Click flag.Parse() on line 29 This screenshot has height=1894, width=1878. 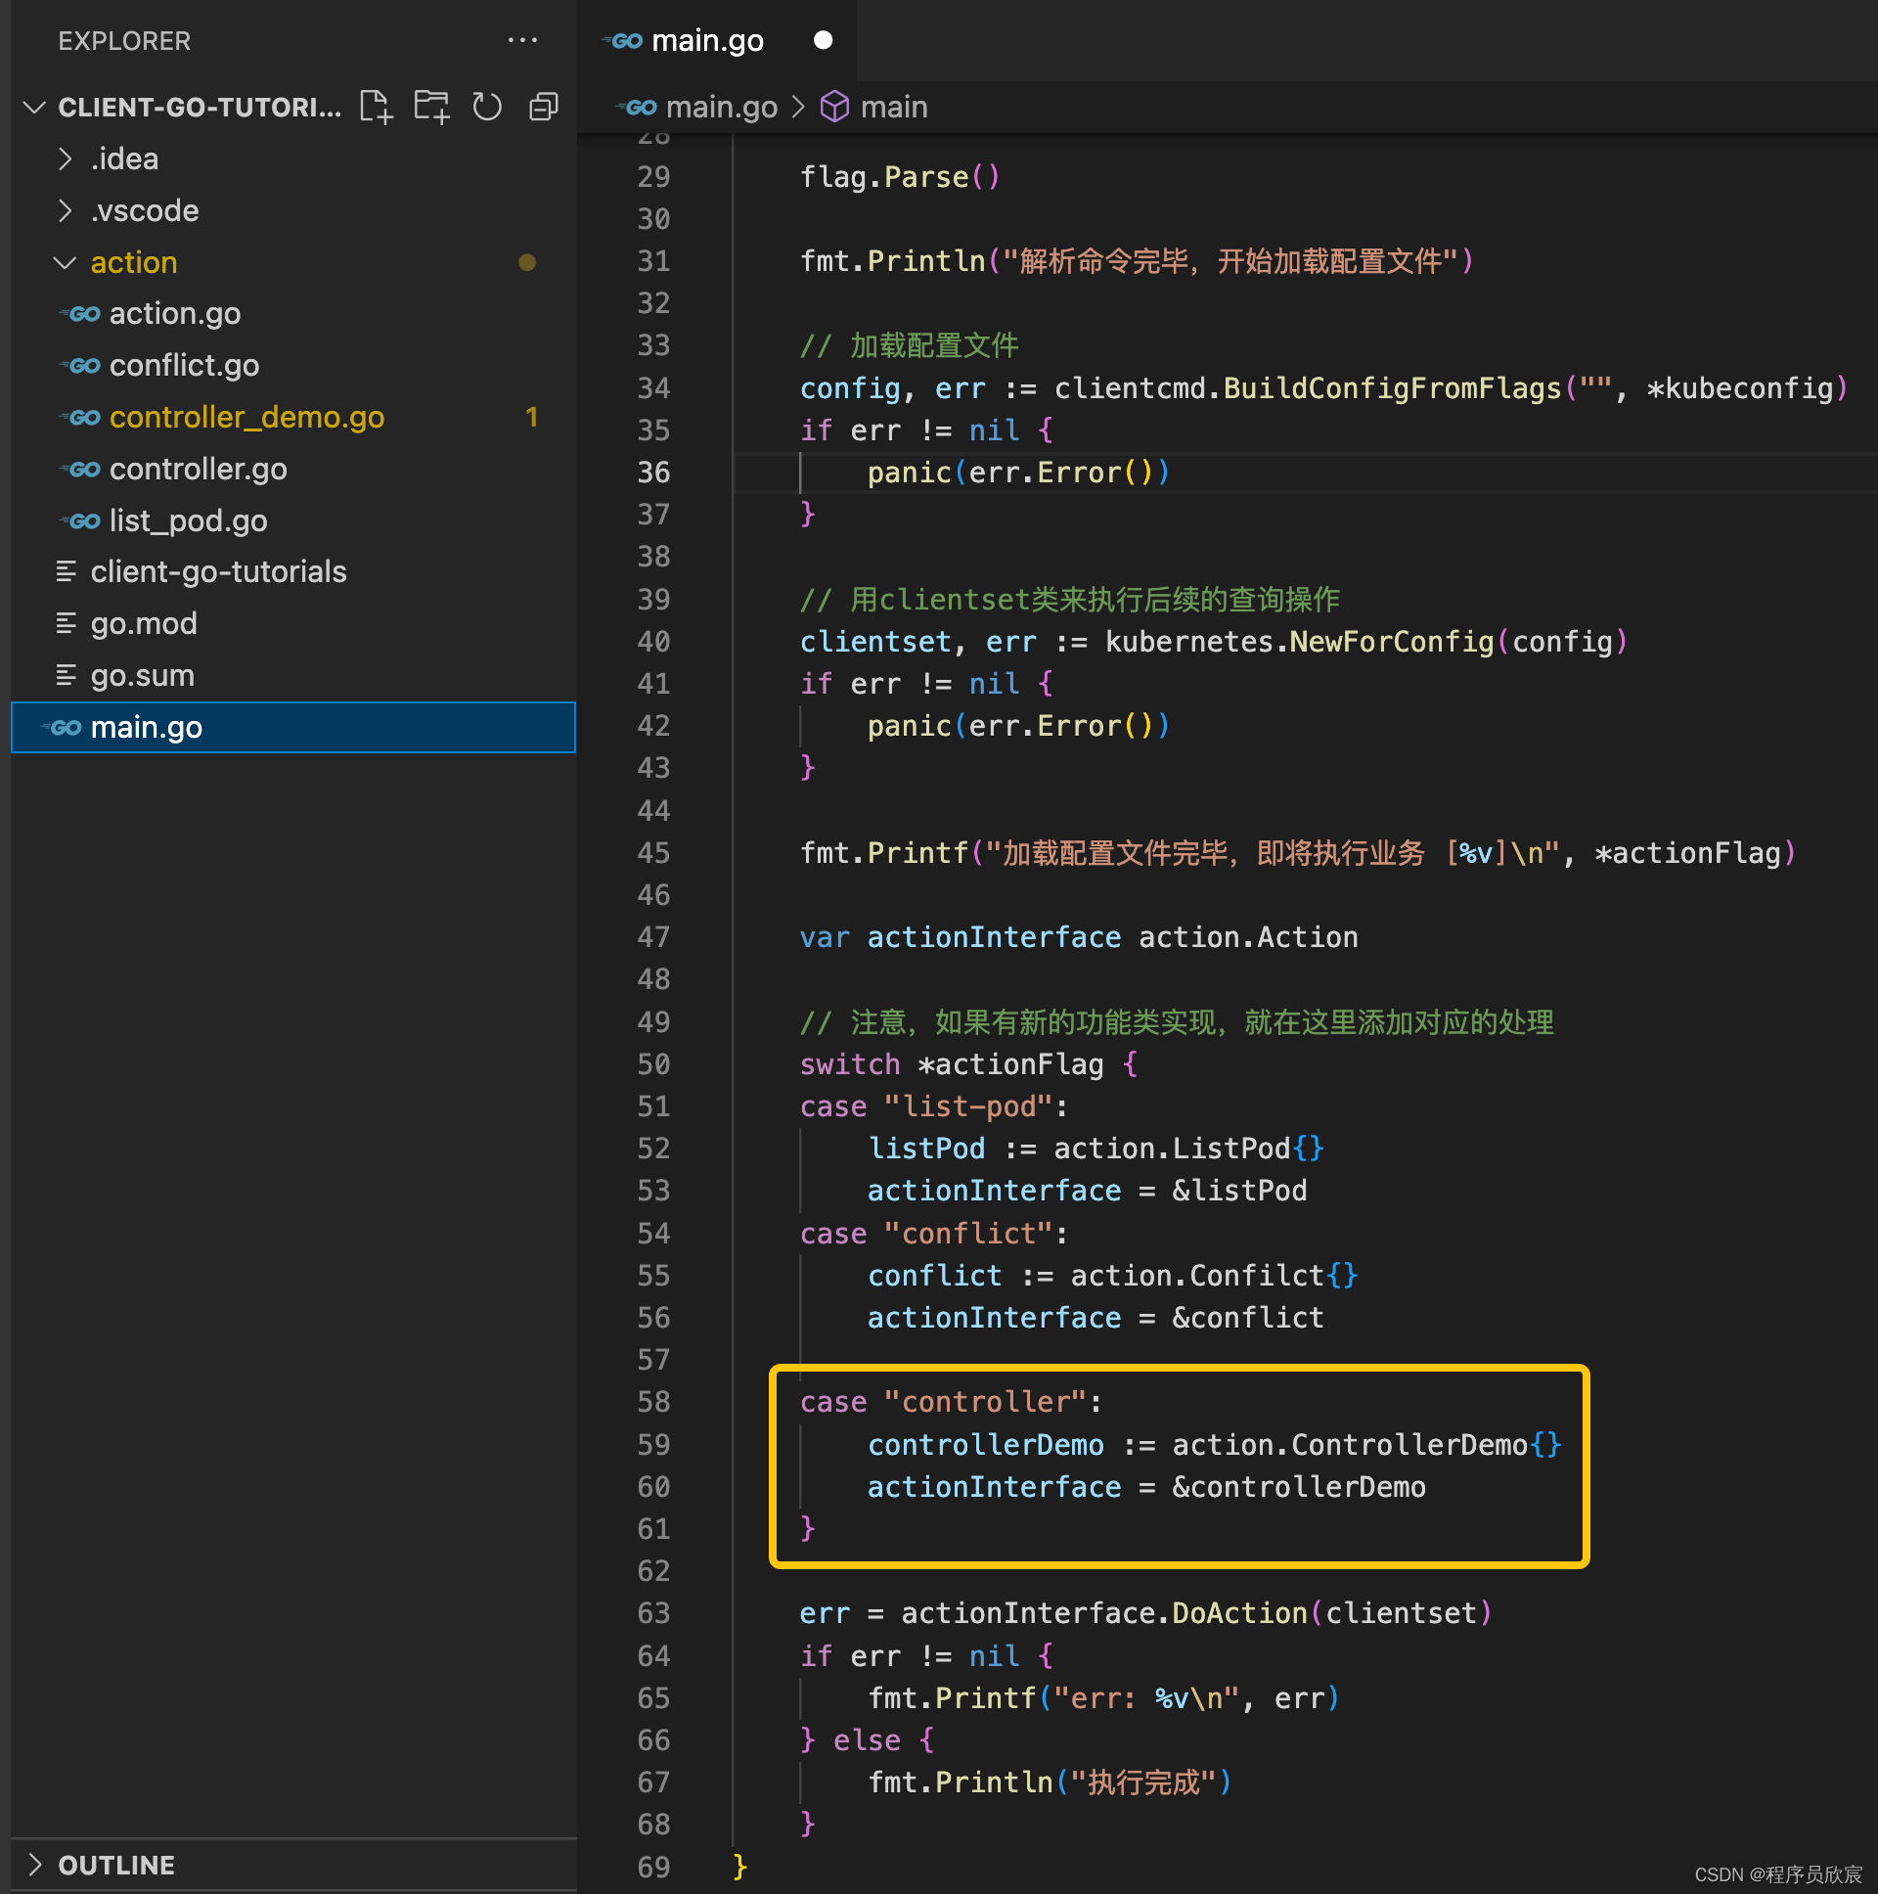click(900, 176)
